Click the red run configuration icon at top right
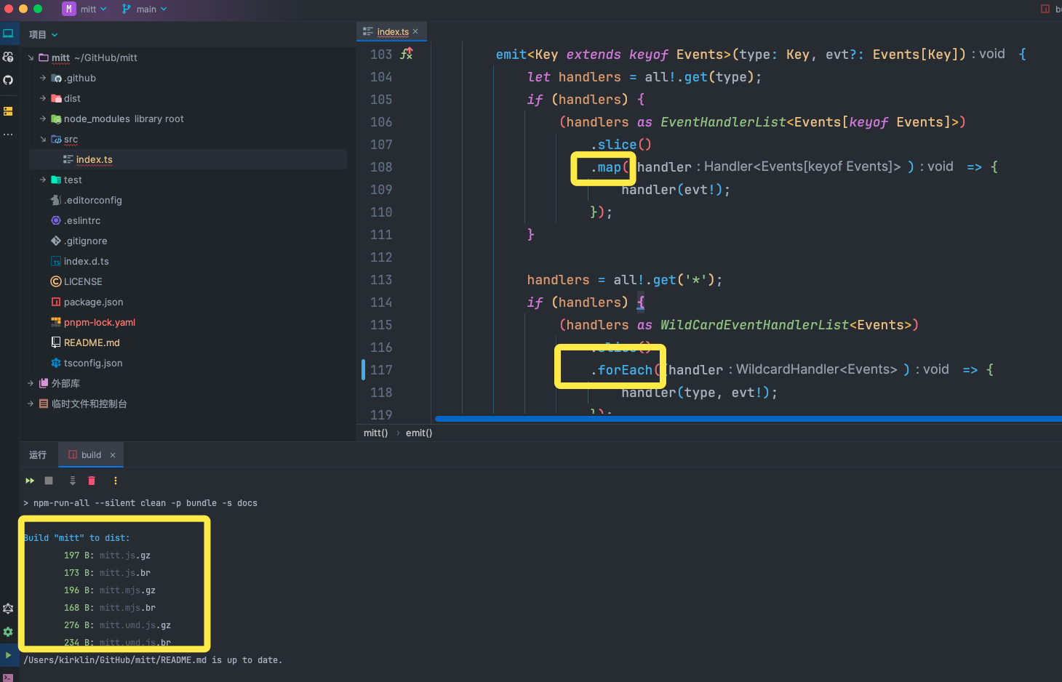This screenshot has width=1062, height=682. pyautogui.click(x=1045, y=9)
